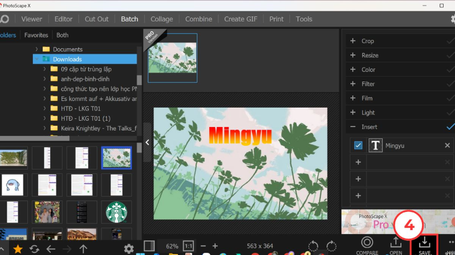The height and width of the screenshot is (255, 455).
Task: Expand the Filter section
Action: pyautogui.click(x=353, y=83)
